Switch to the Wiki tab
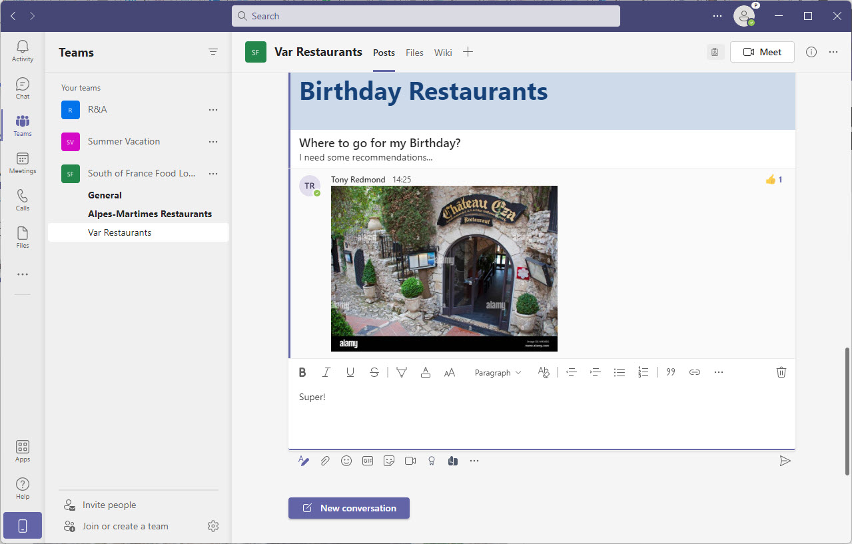Image resolution: width=852 pixels, height=544 pixels. [442, 53]
